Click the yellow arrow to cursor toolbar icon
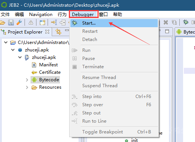 pos(54,22)
